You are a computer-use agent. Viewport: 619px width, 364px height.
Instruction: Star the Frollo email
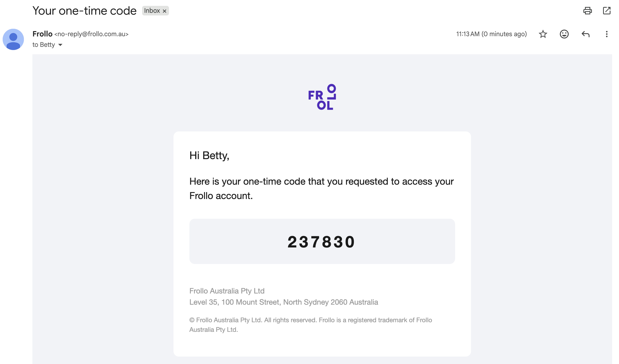click(x=543, y=34)
